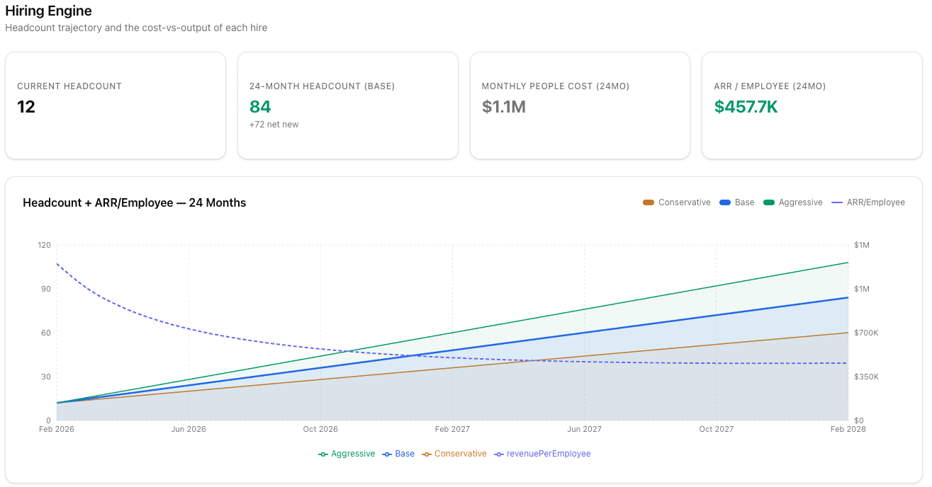Click the +72 net new text
932x487 pixels.
click(274, 125)
